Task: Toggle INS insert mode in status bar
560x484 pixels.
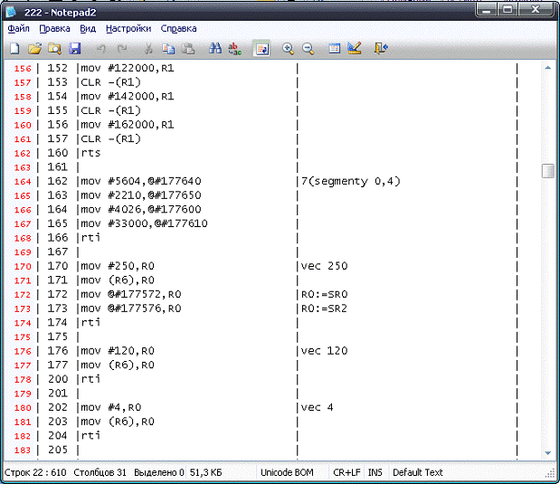Action: pos(375,472)
